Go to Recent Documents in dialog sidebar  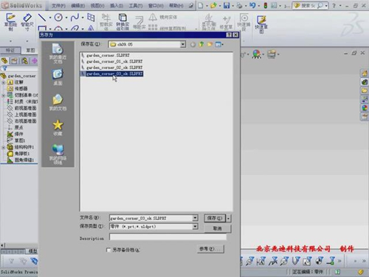point(58,54)
